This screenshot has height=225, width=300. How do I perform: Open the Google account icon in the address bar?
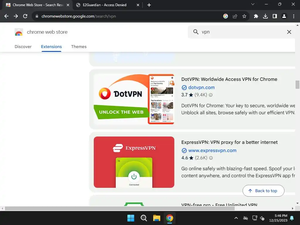pyautogui.click(x=225, y=16)
